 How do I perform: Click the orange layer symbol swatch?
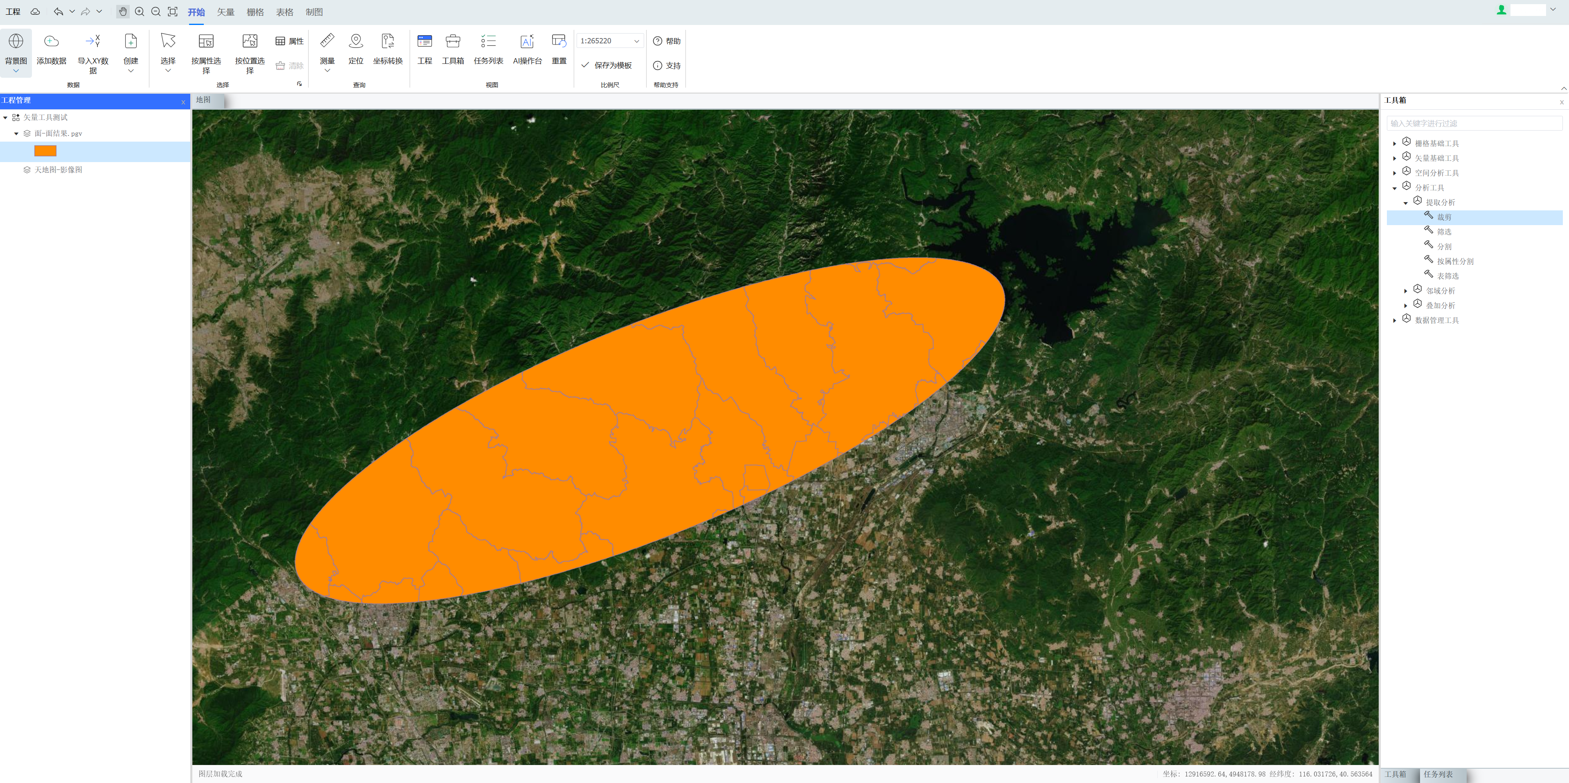(45, 151)
